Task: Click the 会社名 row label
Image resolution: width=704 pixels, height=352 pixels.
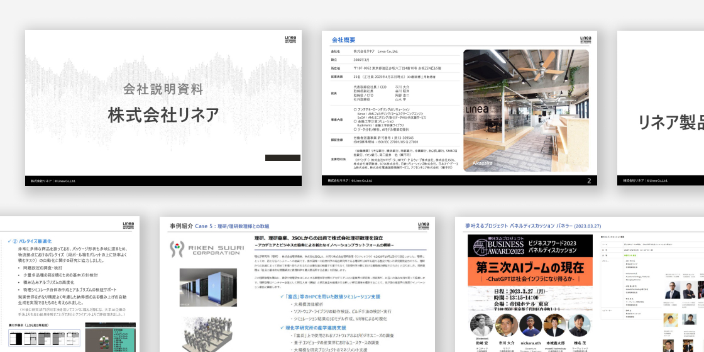Action: click(336, 52)
